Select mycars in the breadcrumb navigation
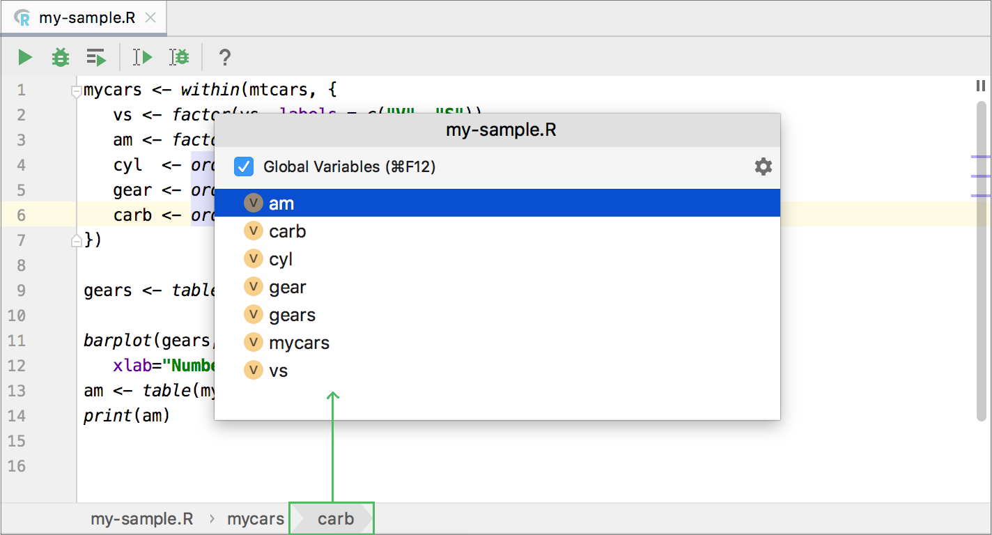The width and height of the screenshot is (992, 535). click(255, 518)
